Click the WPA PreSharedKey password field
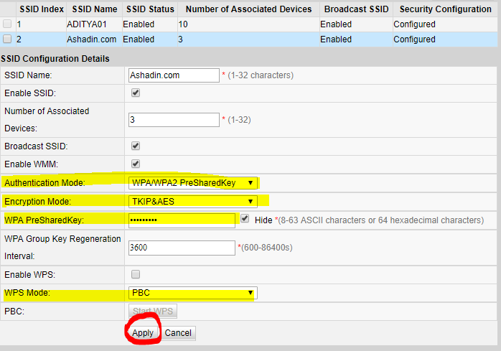Screen dimensions: 501x351 pyautogui.click(x=182, y=220)
